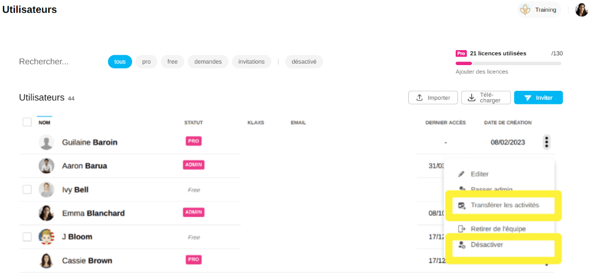Click the Désactiver user icon
Viewport: 591px width, 273px height.
[x=462, y=245]
